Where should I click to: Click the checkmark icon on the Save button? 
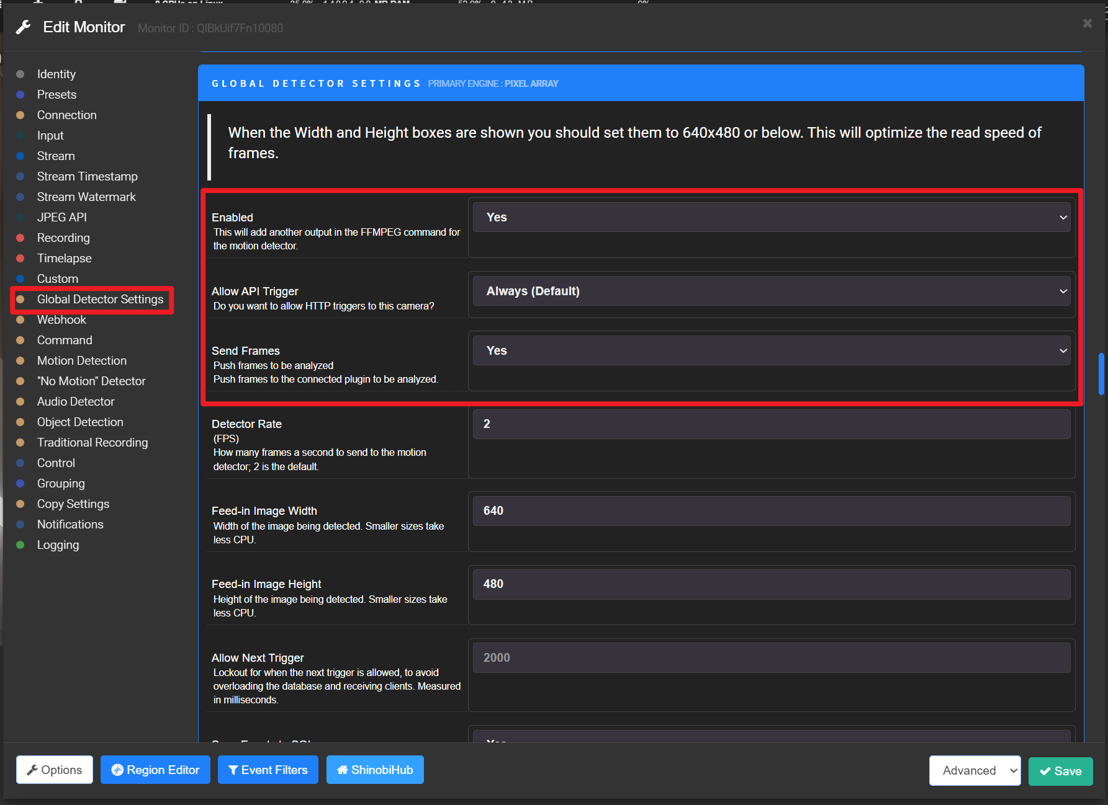click(x=1045, y=771)
